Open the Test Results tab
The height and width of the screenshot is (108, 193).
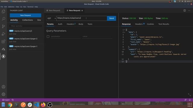[x=164, y=24]
